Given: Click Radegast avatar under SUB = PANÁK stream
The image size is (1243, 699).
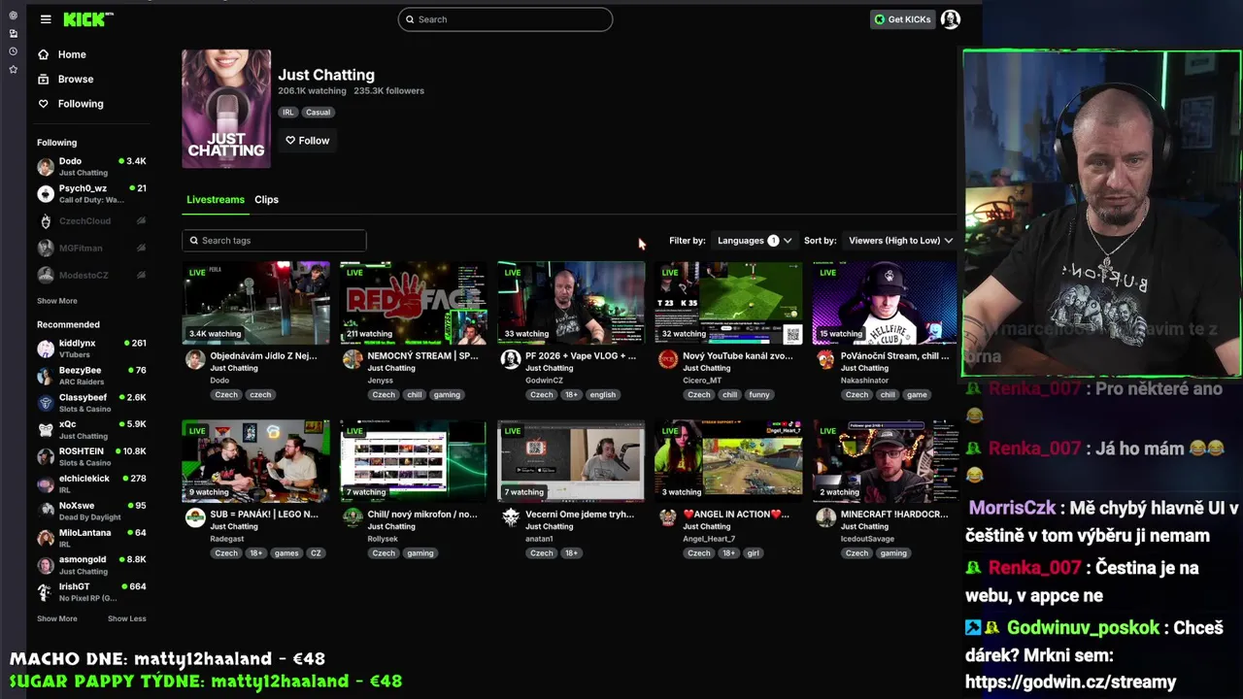Looking at the screenshot, I should point(195,517).
